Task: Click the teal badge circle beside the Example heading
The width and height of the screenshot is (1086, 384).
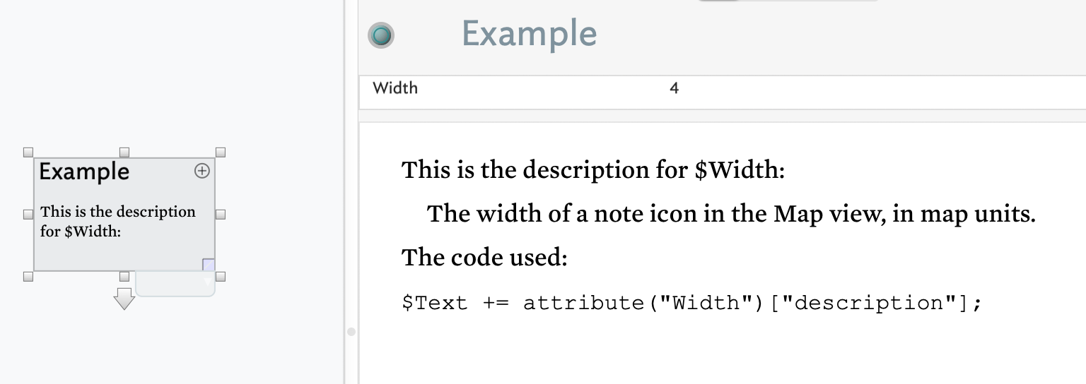Action: point(381,35)
